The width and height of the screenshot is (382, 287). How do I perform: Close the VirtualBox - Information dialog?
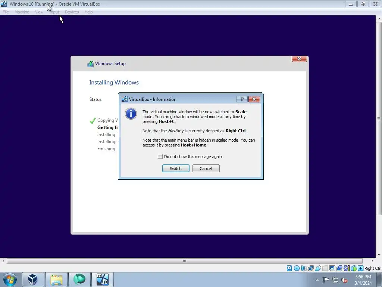tap(254, 99)
